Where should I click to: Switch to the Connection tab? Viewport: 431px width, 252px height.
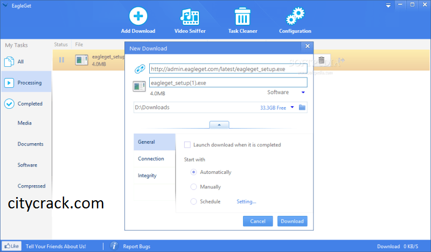(154, 158)
